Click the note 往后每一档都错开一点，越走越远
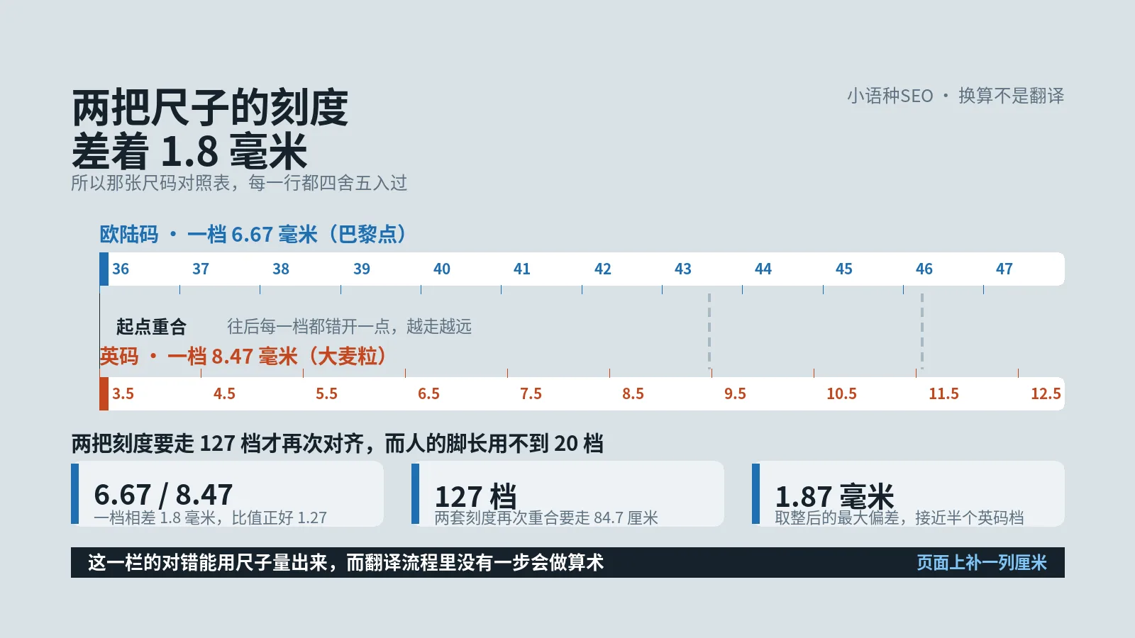Image resolution: width=1135 pixels, height=638 pixels. (349, 326)
